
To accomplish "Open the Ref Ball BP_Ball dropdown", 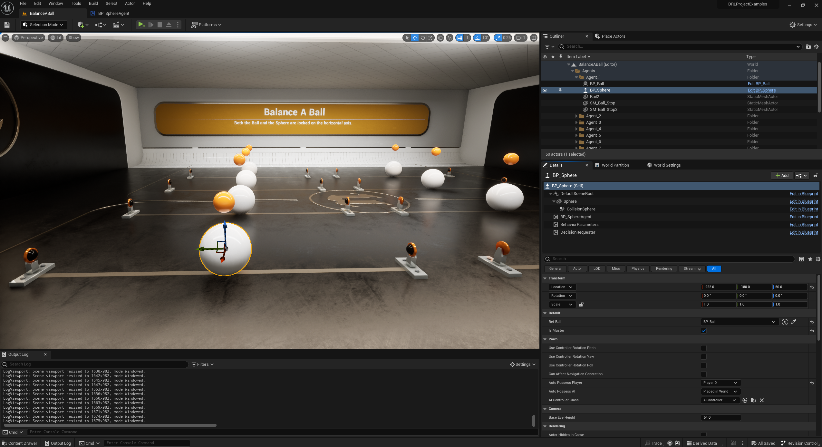I will [740, 322].
